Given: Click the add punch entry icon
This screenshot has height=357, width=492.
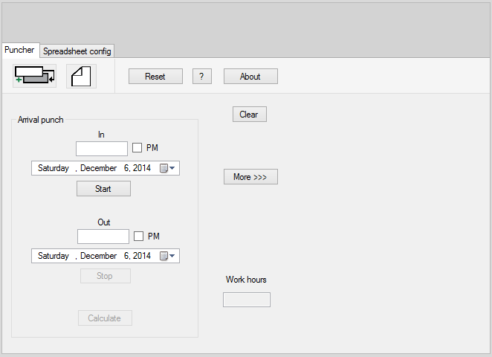Looking at the screenshot, I should 34,76.
